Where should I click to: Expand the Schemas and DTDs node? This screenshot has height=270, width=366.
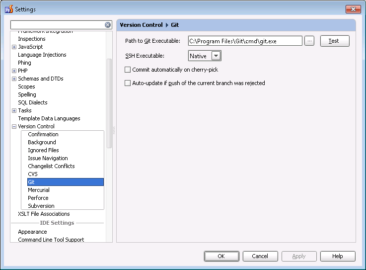pos(14,79)
